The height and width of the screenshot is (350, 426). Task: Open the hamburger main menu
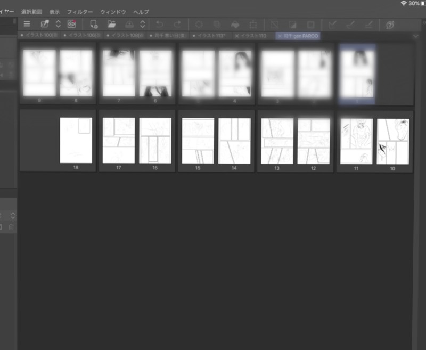click(27, 24)
